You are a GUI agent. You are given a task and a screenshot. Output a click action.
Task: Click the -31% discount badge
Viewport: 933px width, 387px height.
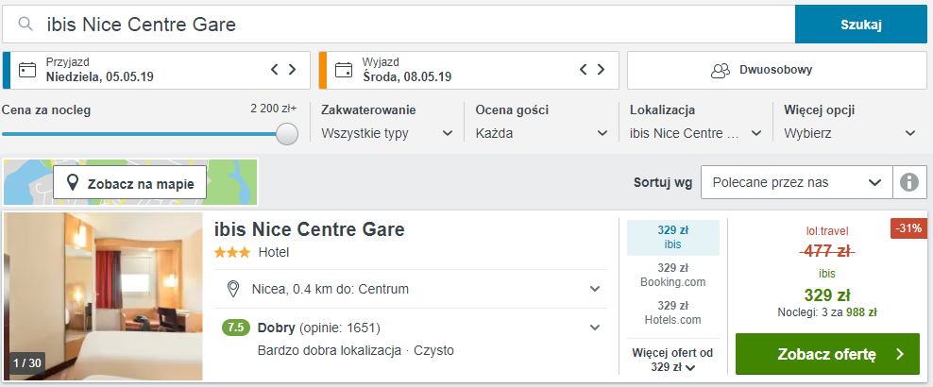908,228
